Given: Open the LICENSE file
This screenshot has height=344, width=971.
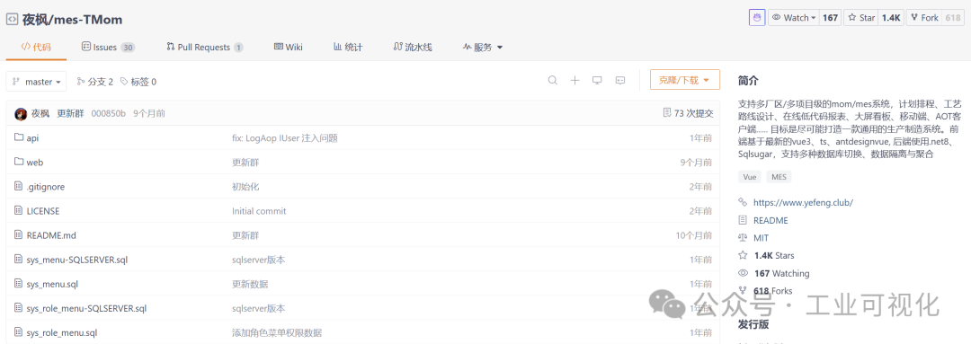Looking at the screenshot, I should [x=43, y=211].
